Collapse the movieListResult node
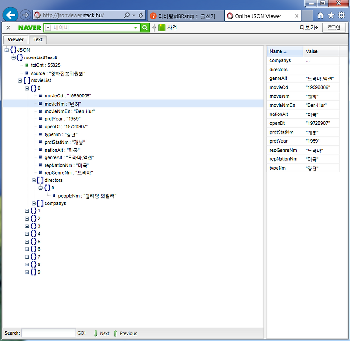The width and height of the screenshot is (350, 341). (14, 58)
